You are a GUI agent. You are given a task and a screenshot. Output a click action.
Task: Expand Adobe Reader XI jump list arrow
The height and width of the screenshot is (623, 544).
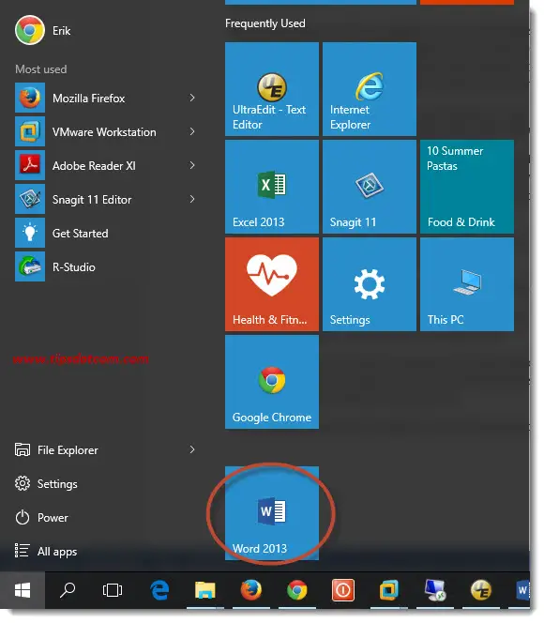click(192, 165)
